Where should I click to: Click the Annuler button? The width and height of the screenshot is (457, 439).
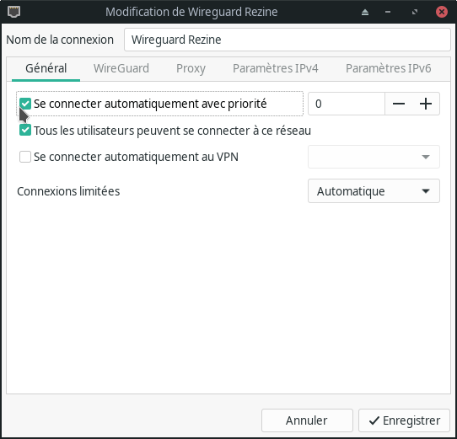(307, 420)
